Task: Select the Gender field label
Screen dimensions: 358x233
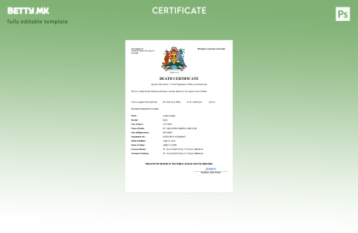Action: click(134, 120)
